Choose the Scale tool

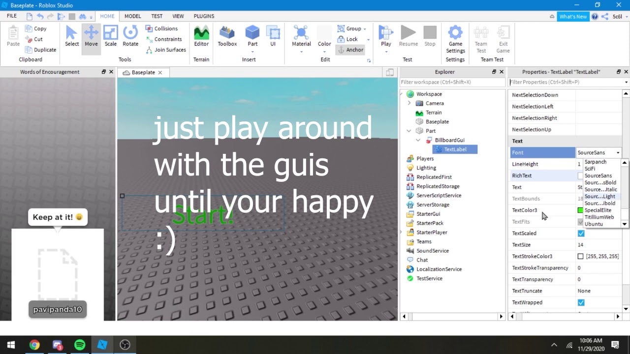111,36
